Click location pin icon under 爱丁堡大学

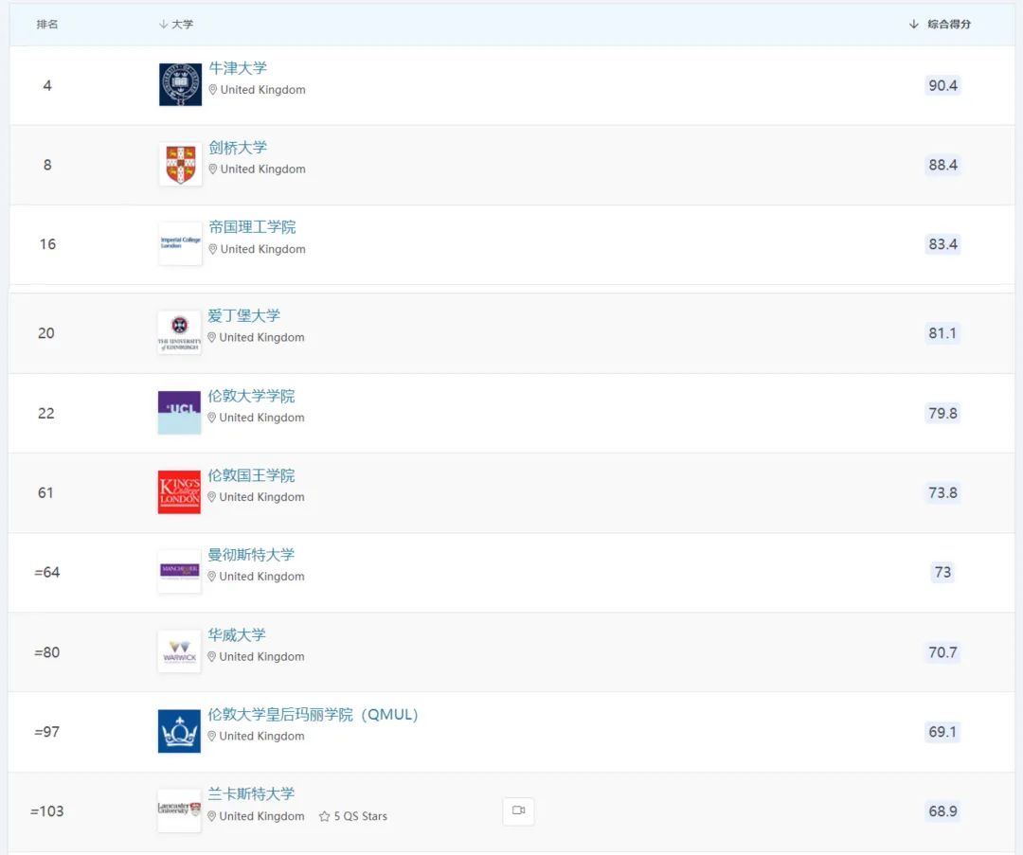[x=211, y=338]
